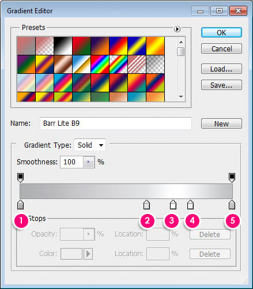This screenshot has height=289, width=253.
Task: Maximize the Gradient Editor window
Action: [219, 11]
